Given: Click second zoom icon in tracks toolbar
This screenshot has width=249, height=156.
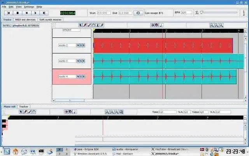Looking at the screenshot, I should [216, 25].
